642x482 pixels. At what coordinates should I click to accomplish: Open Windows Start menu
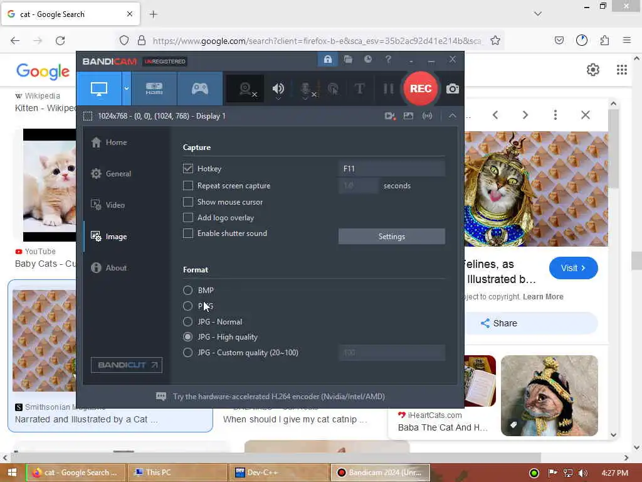12,473
